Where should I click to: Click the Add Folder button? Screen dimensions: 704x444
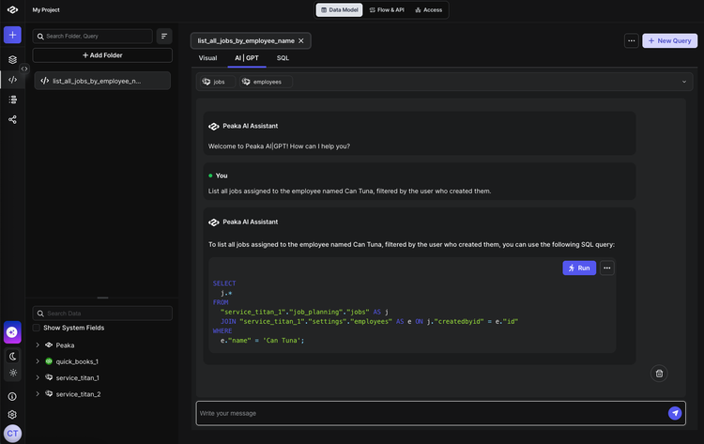click(x=102, y=55)
